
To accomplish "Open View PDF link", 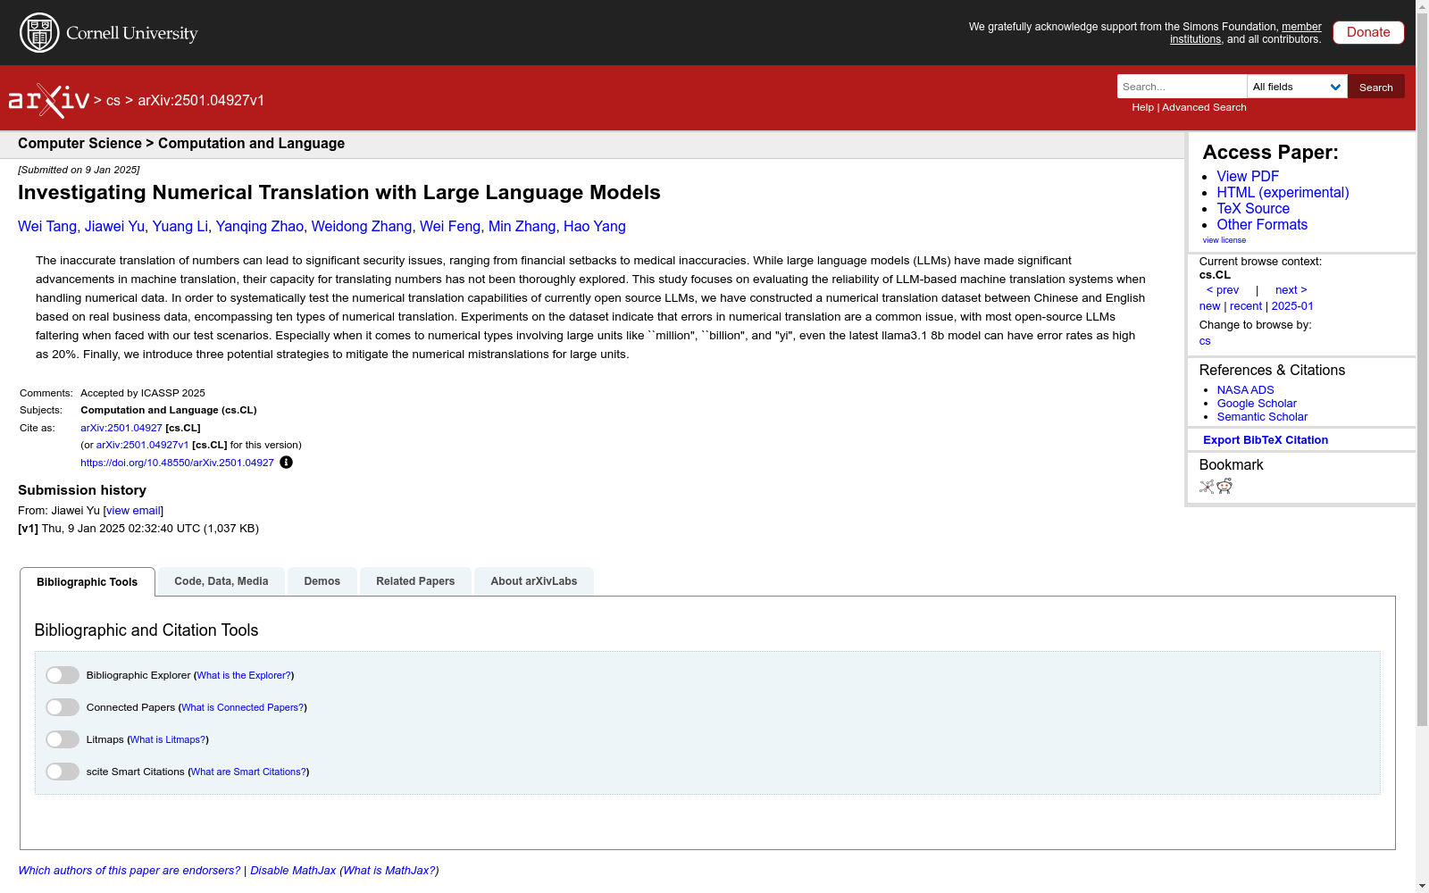I will pos(1248,177).
